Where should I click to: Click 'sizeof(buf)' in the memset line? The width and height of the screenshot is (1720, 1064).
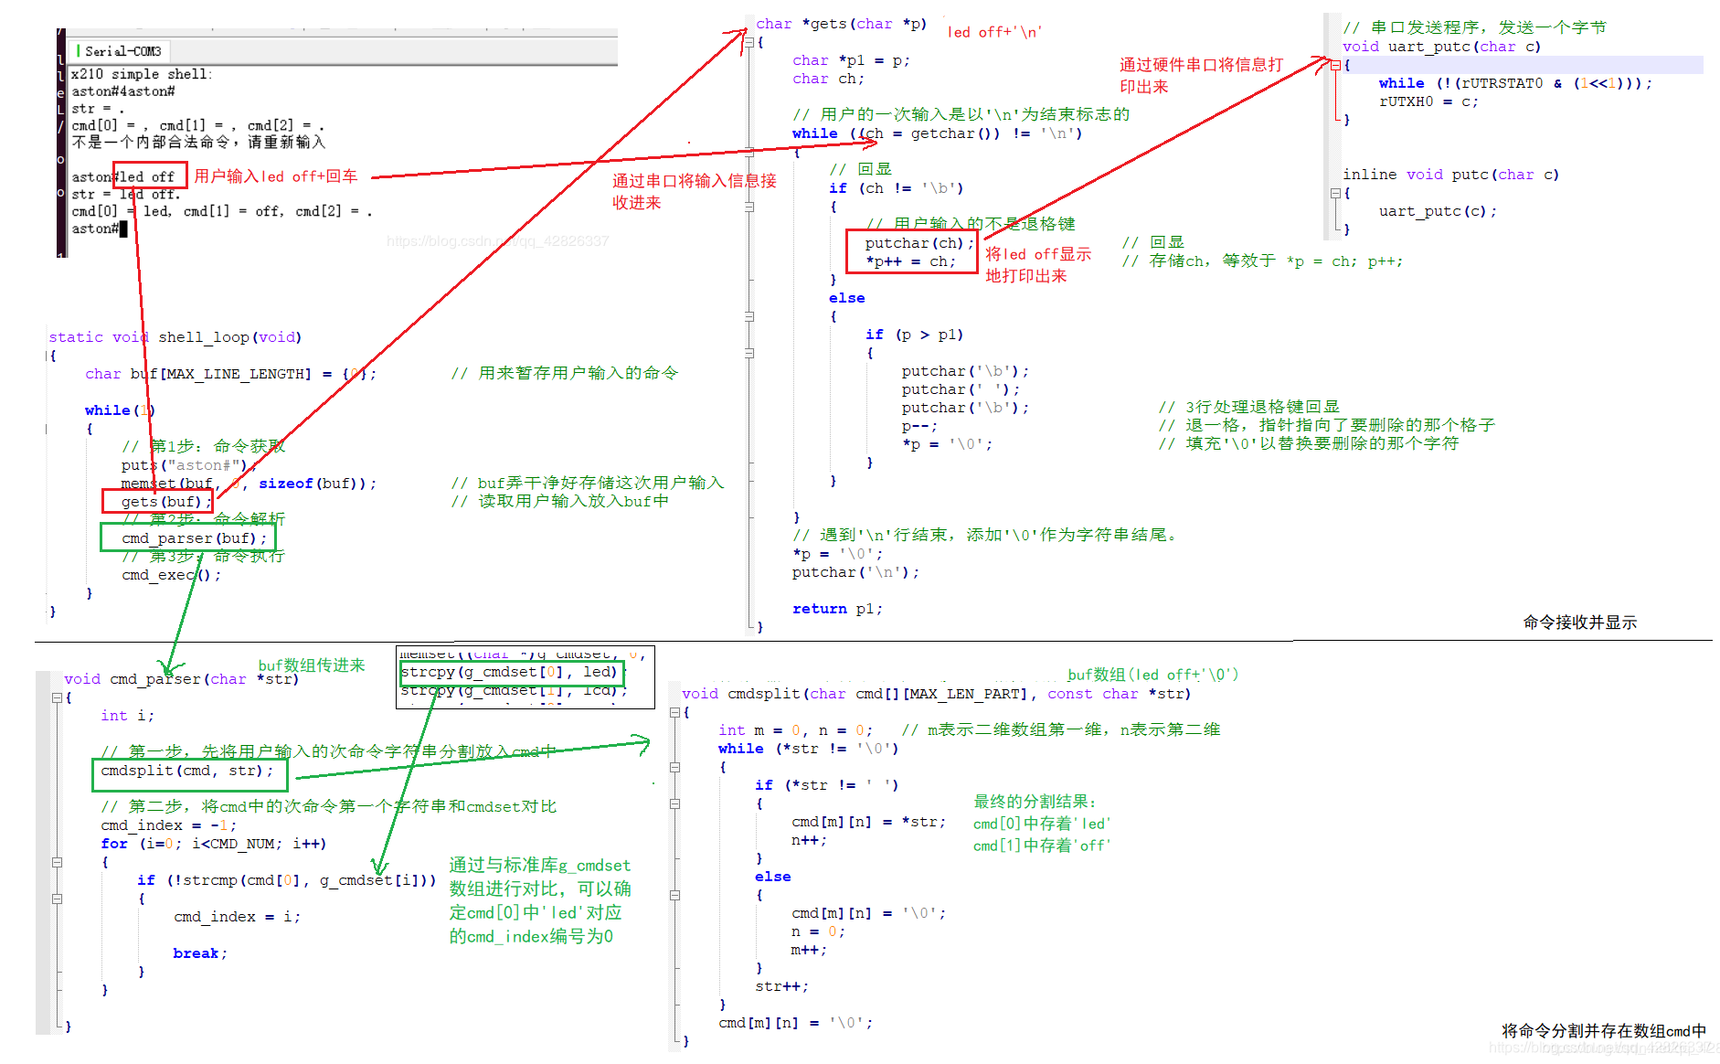tap(313, 484)
